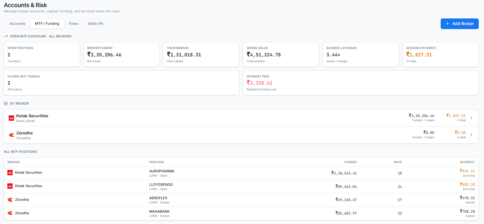Click the Your Margin card
484x224 pixels.
pos(201,55)
